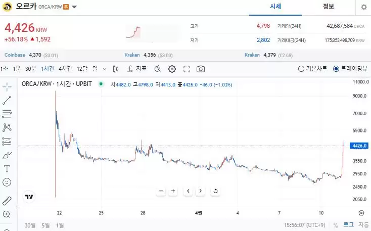
Task: Select the 트레이딩뷰 radio option
Action: click(x=350, y=69)
